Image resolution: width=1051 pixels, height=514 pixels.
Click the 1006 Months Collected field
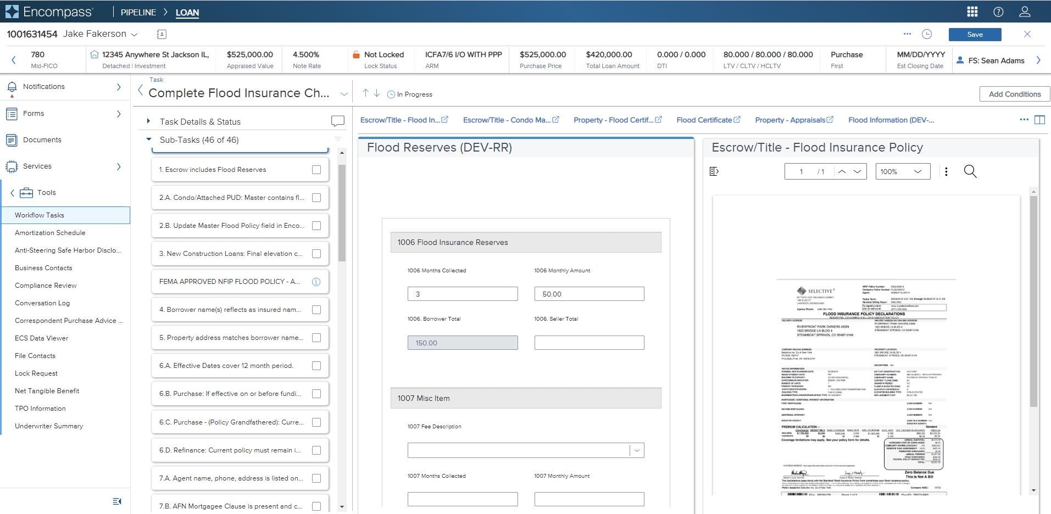[463, 294]
